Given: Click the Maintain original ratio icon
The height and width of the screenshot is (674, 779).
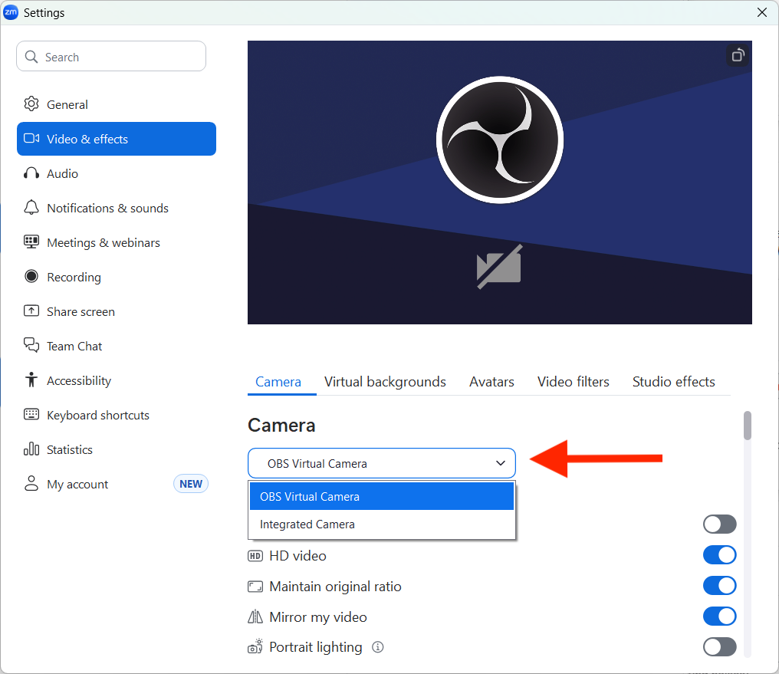Looking at the screenshot, I should pyautogui.click(x=255, y=587).
